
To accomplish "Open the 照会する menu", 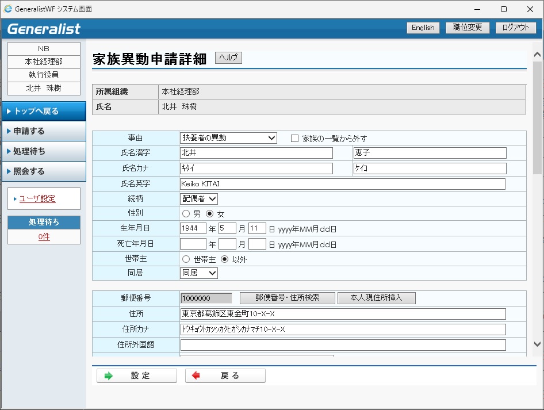I will 44,171.
